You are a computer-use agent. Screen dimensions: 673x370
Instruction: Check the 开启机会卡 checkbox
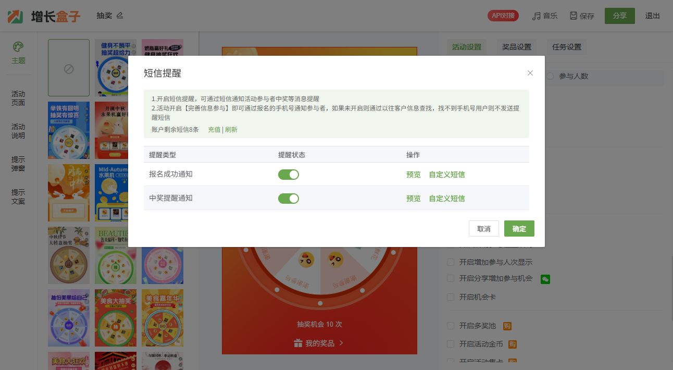click(x=451, y=297)
